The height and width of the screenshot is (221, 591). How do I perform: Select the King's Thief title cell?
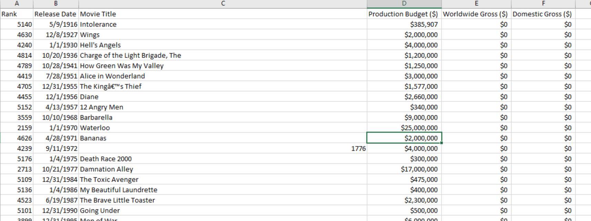pyautogui.click(x=223, y=86)
